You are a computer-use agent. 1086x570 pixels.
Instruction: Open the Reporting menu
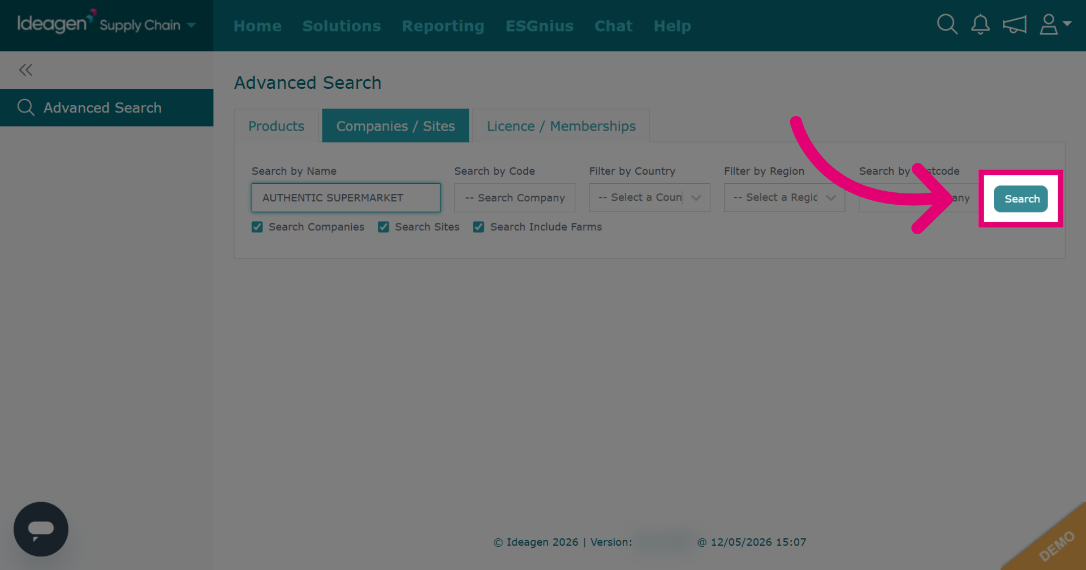(x=443, y=26)
